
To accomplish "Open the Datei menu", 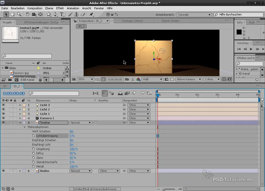I will coord(5,8).
